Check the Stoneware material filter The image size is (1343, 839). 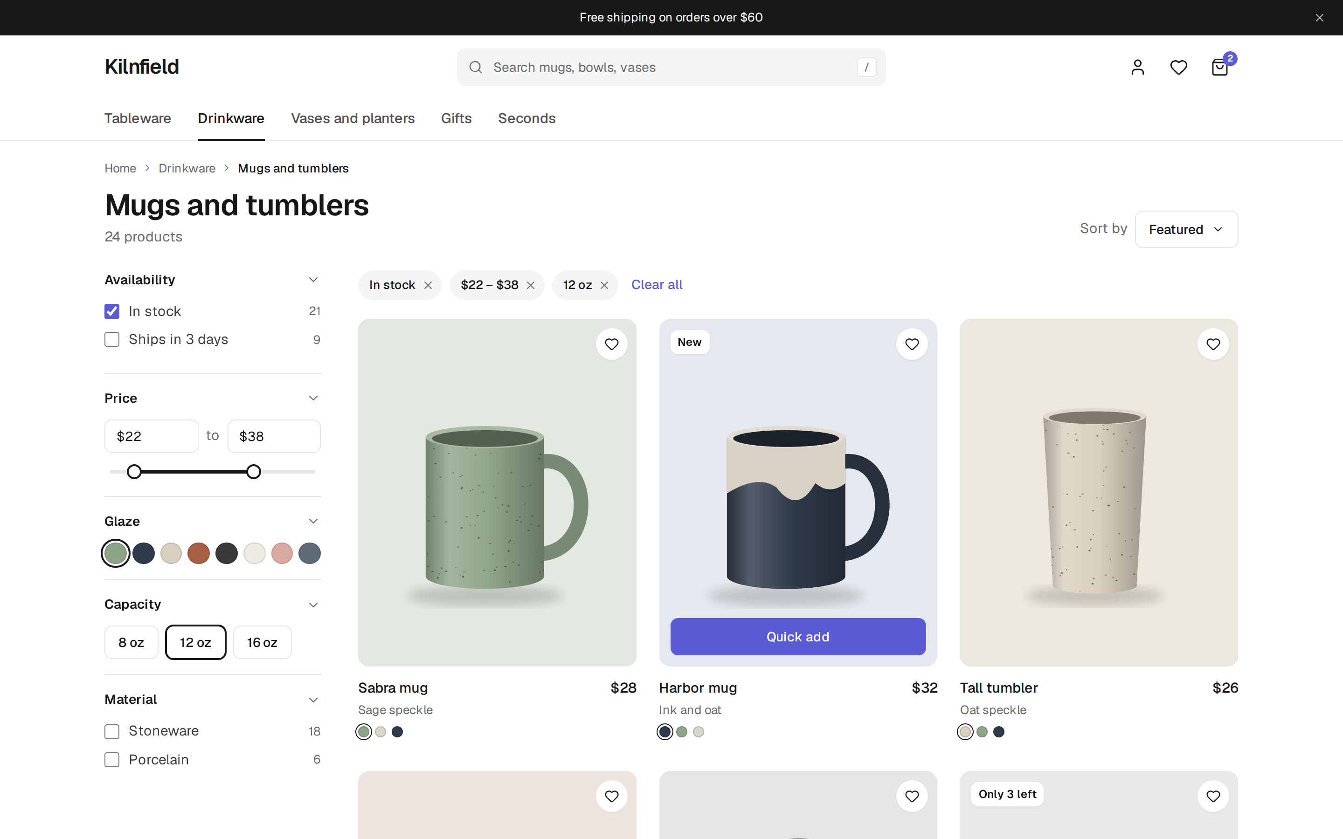pyautogui.click(x=112, y=731)
